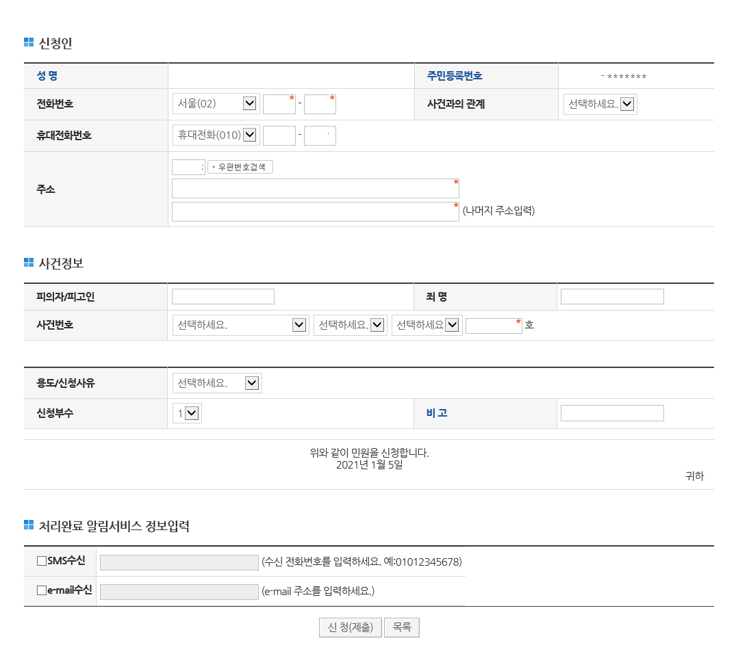Click the 나머지 주소입력 detail address field
Viewport: 736px width, 656px height.
point(315,211)
